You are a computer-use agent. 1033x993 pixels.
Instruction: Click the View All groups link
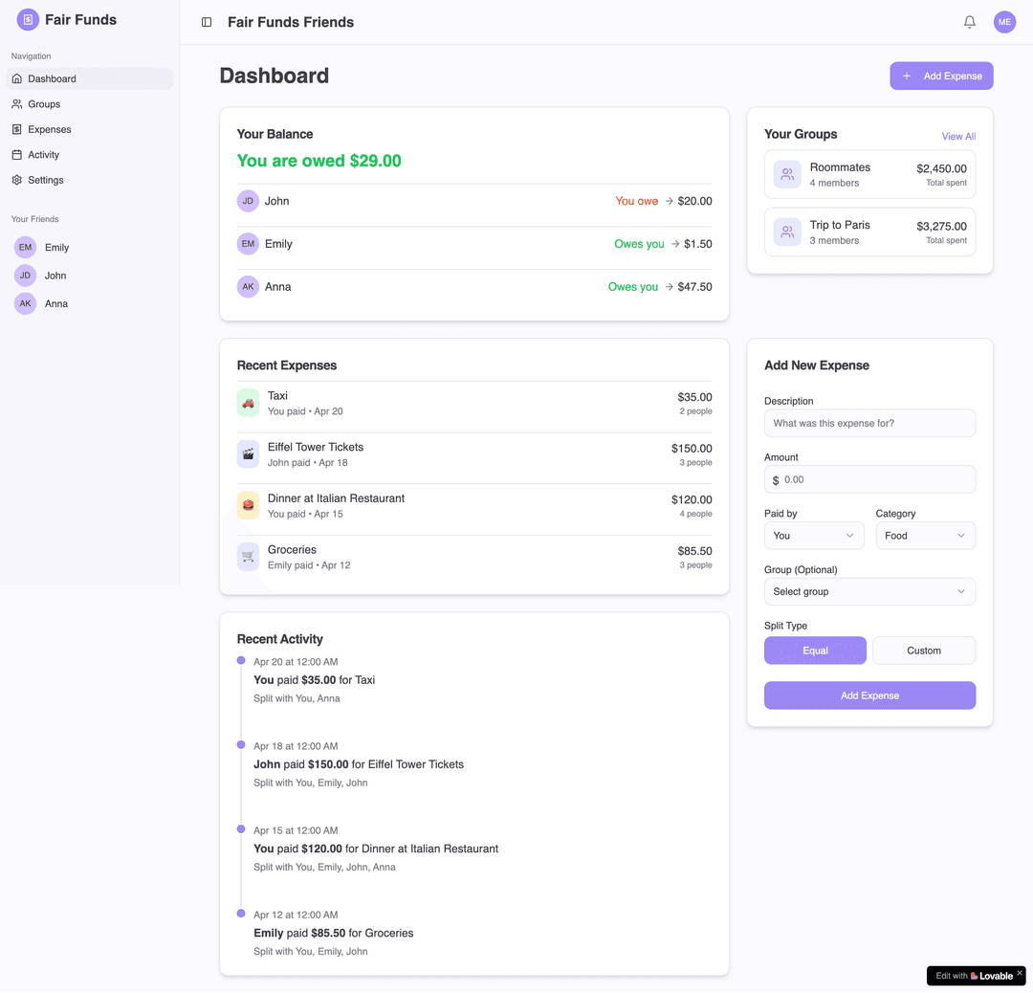(957, 137)
